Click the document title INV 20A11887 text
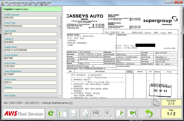 38,103
